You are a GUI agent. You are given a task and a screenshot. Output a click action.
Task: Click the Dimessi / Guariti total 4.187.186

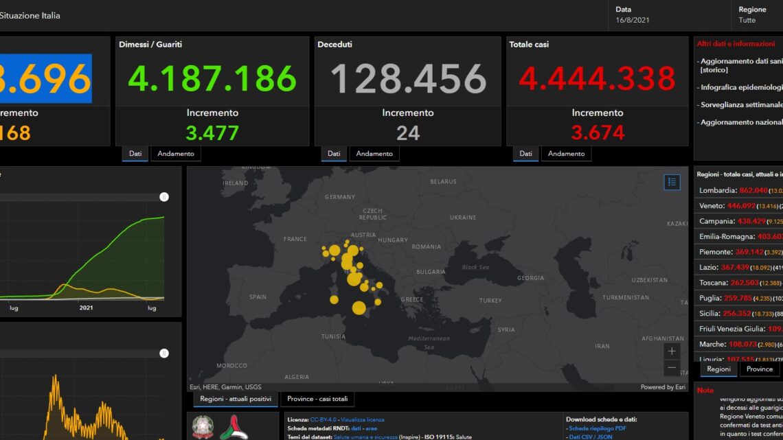[212, 79]
